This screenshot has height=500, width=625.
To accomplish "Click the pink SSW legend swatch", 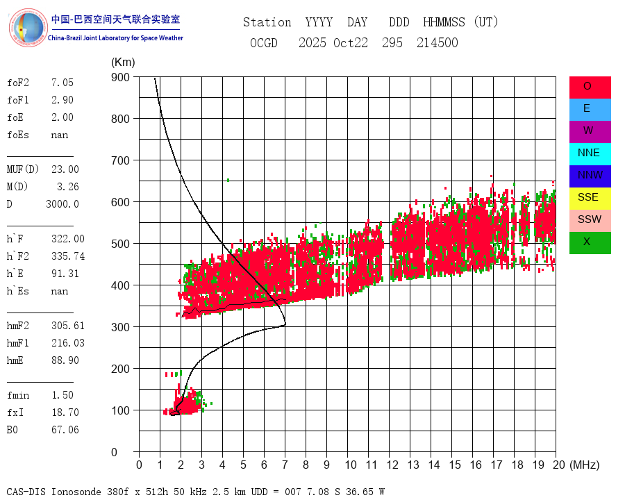I will (x=590, y=221).
